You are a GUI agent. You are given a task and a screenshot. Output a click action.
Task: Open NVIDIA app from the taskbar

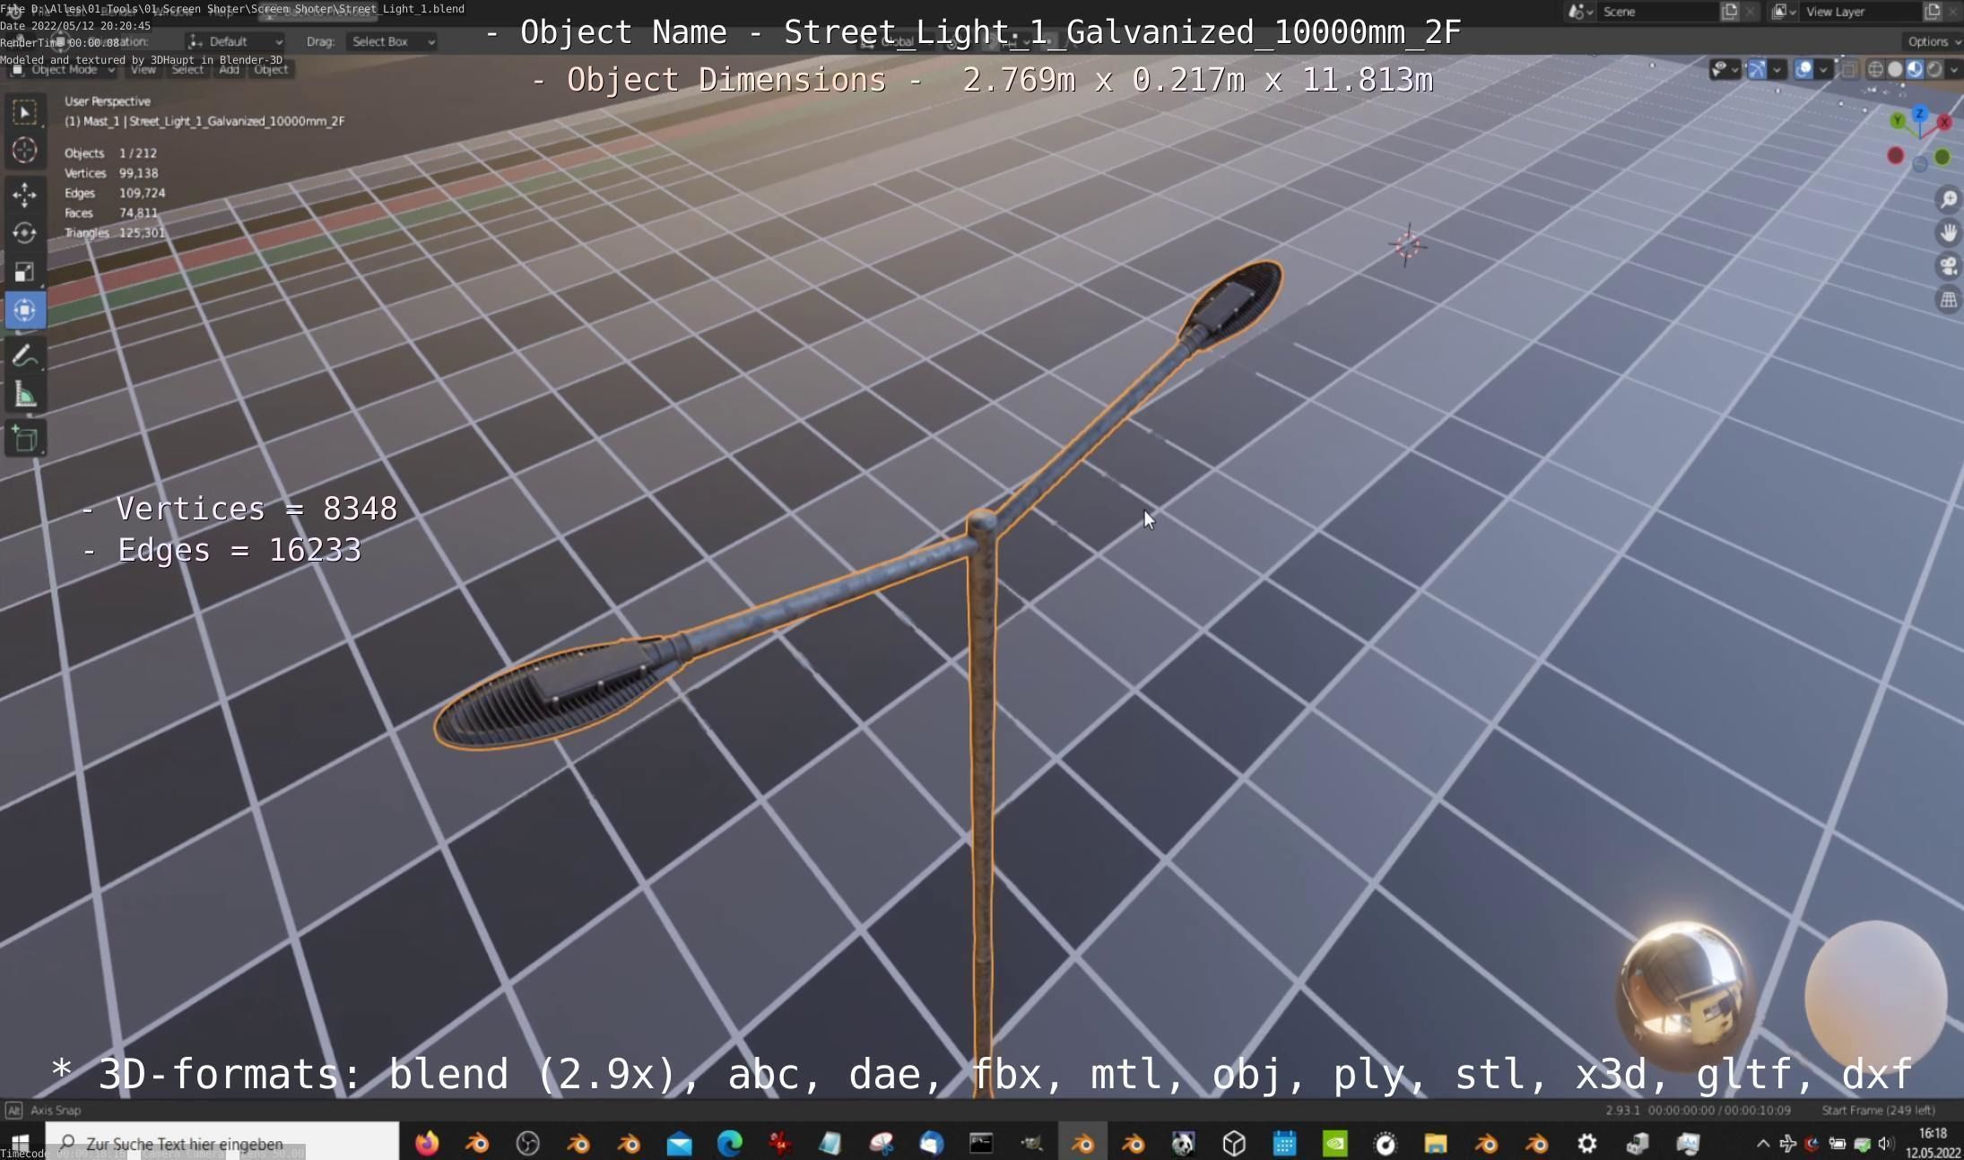(x=1334, y=1143)
